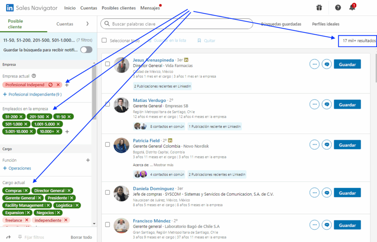The width and height of the screenshot is (377, 242).
Task: Remove the freelance excluded title chip
Action: (x=27, y=220)
